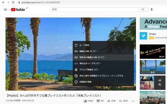Click the bug icon for debug info
This screenshot has height=104, width=167.
pyautogui.click(x=76, y=70)
